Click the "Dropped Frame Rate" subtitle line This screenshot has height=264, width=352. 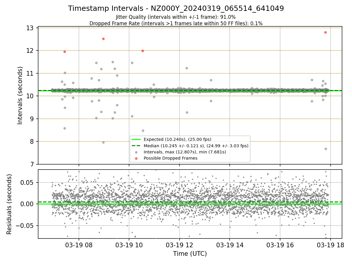coord(176,23)
